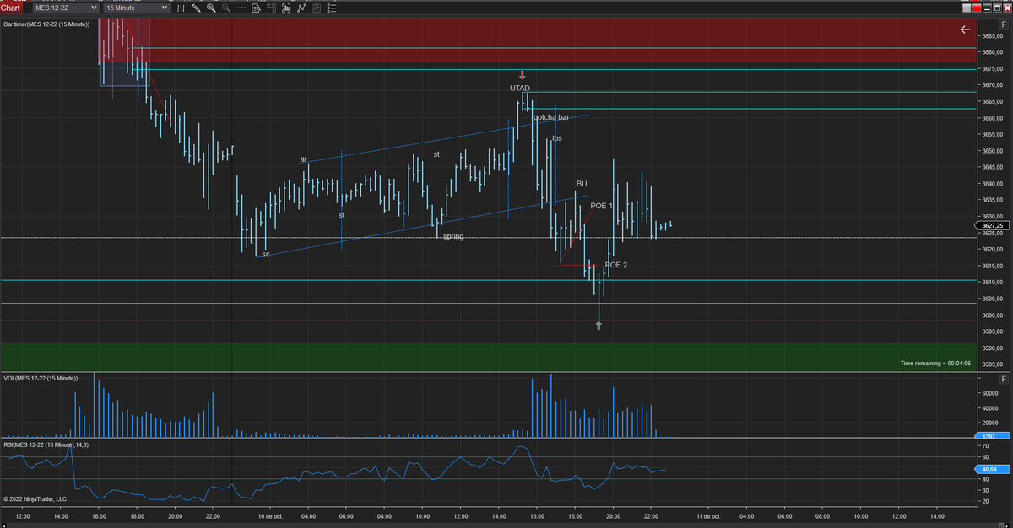The height and width of the screenshot is (528, 1013).
Task: Open the drawing tools pencil icon
Action: (196, 8)
